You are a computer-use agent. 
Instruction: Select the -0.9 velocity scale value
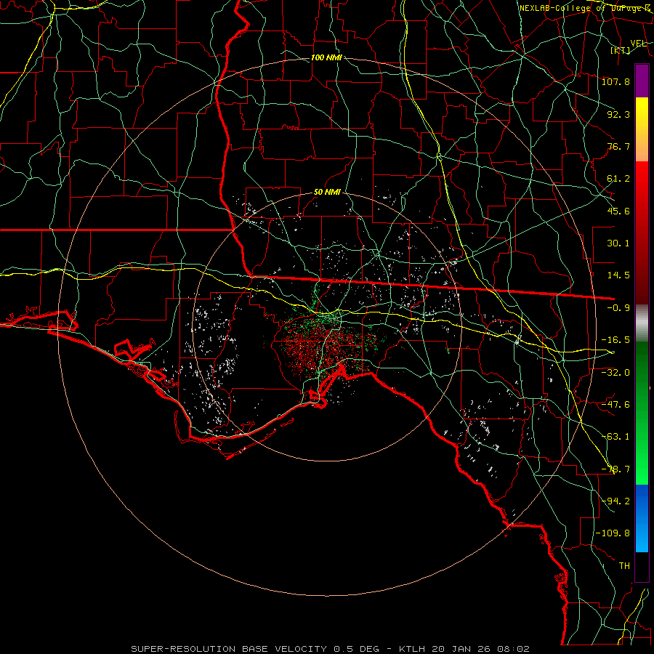[615, 308]
